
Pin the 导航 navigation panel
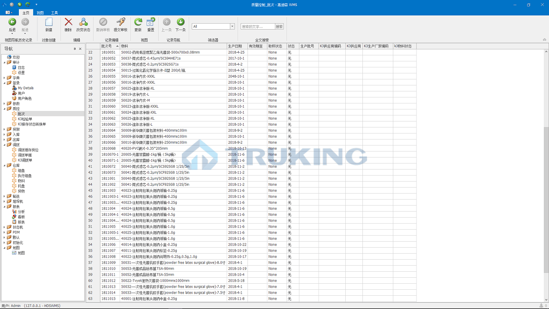coord(75,48)
